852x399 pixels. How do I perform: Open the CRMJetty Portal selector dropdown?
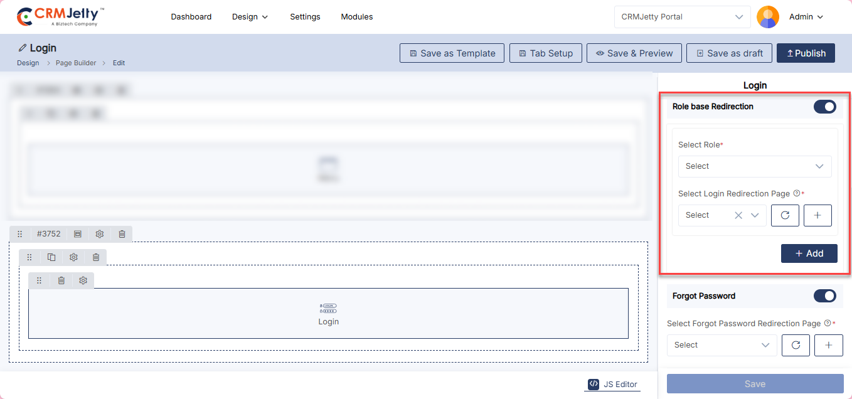click(x=682, y=17)
